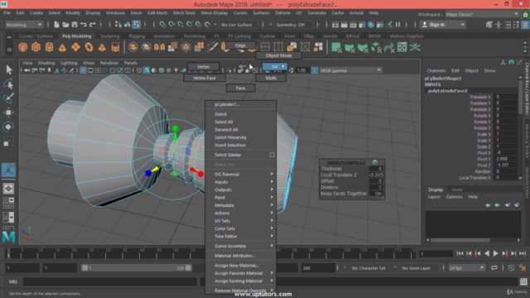Toggle auto keyframe icon
This screenshot has height=298, width=530.
click(x=511, y=268)
